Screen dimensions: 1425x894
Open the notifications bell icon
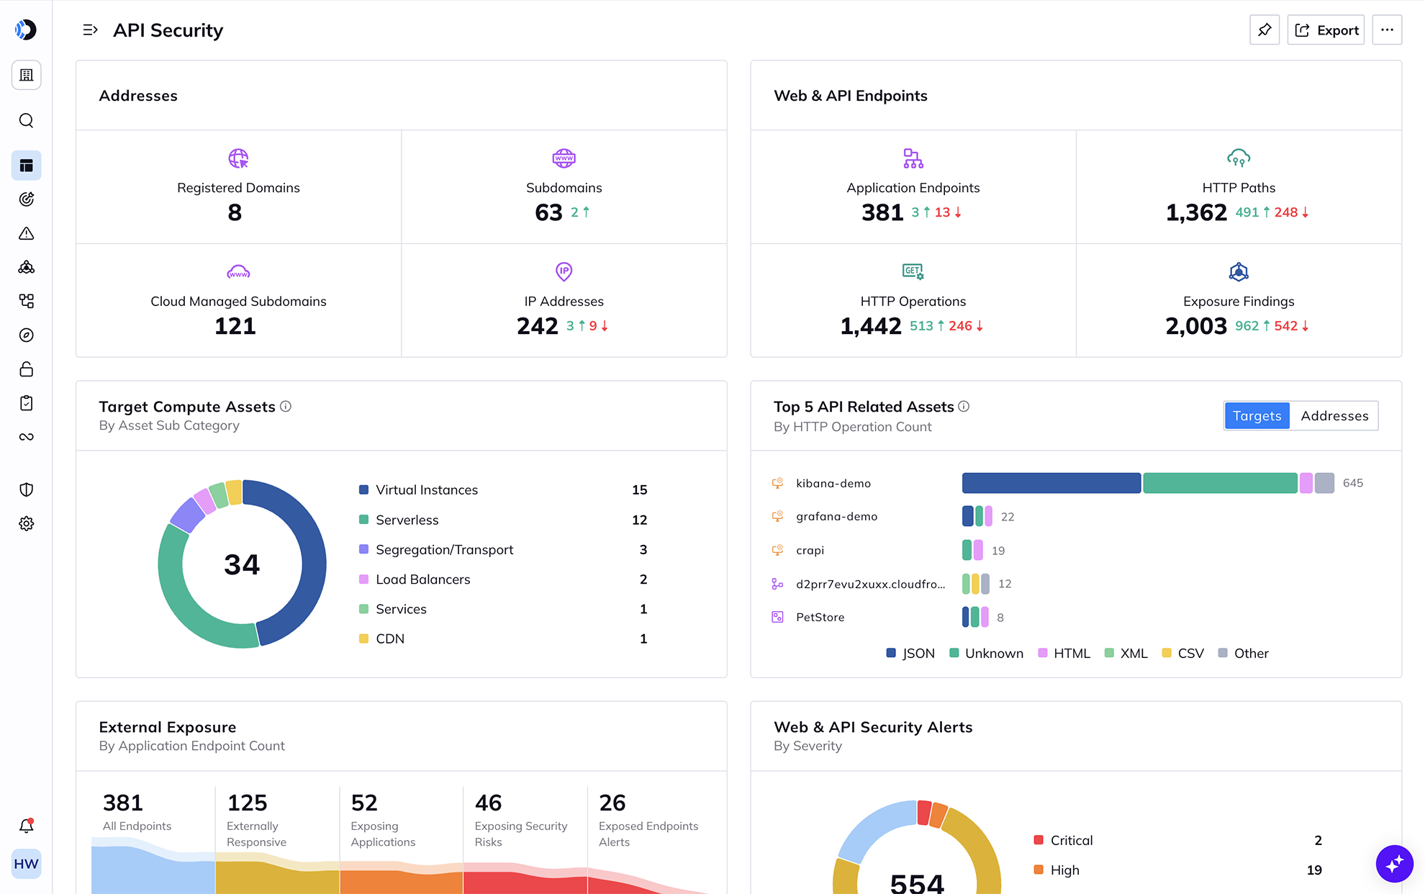[26, 826]
